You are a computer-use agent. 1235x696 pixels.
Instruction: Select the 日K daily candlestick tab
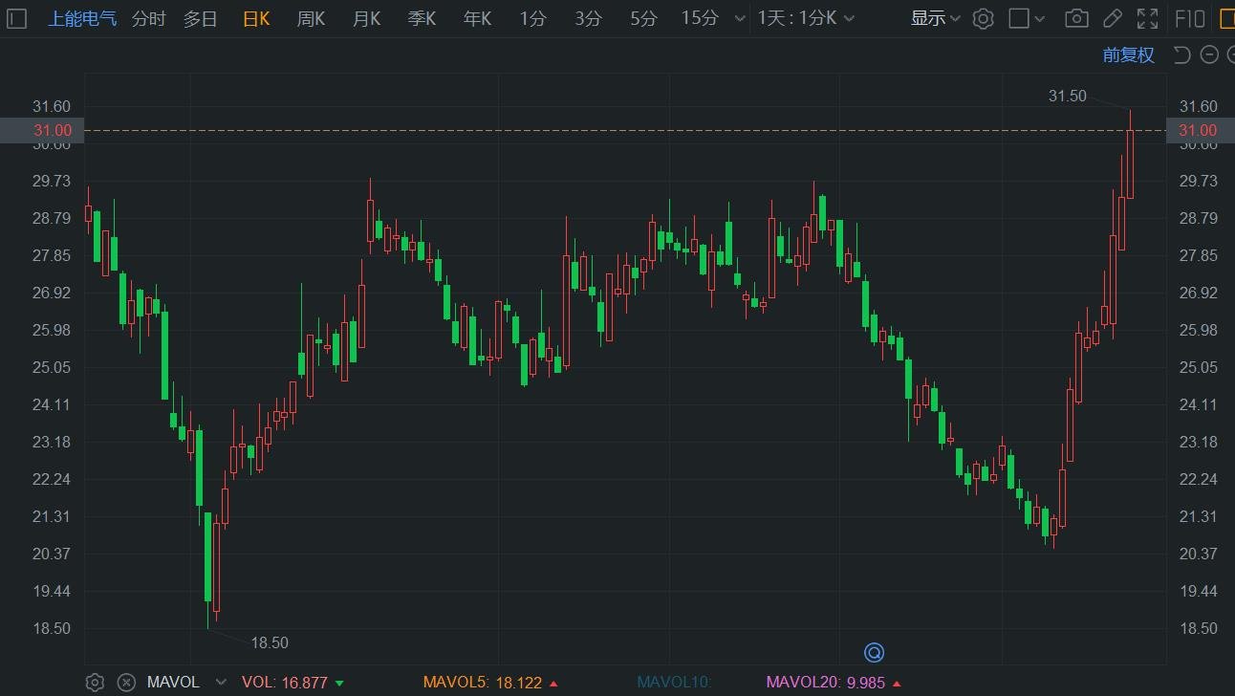tap(256, 18)
